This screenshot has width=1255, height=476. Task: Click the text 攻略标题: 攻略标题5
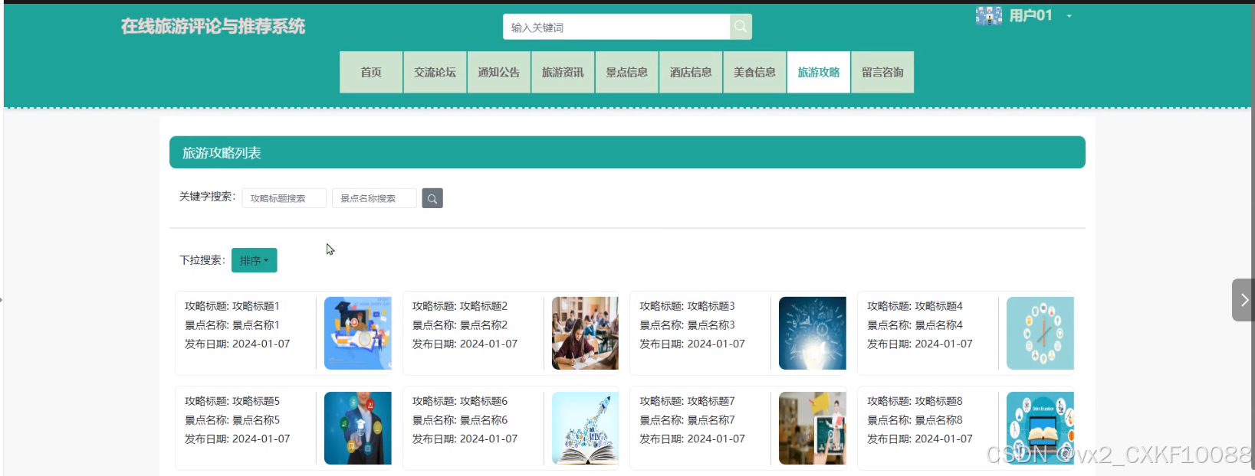point(232,401)
